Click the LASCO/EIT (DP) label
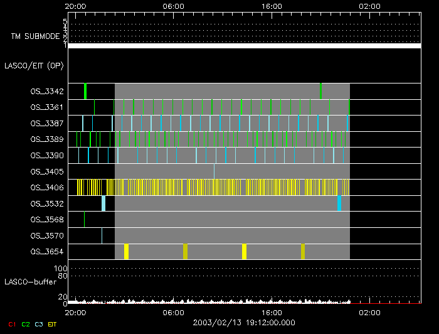Screen dimensions: 439x334 point(34,65)
